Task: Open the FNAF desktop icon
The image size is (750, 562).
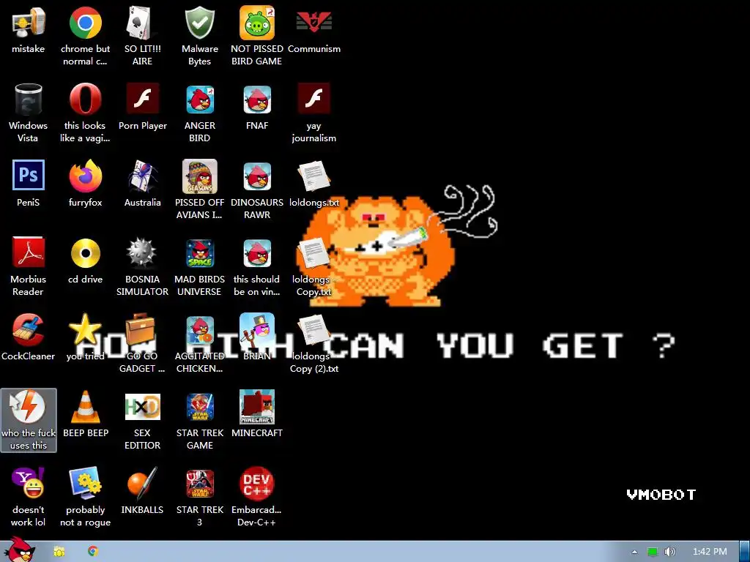Action: coord(257,100)
